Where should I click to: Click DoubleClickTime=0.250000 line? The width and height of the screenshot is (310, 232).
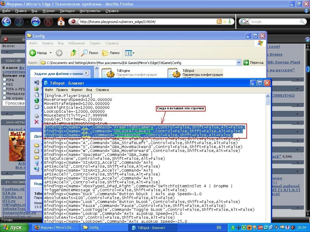73,119
